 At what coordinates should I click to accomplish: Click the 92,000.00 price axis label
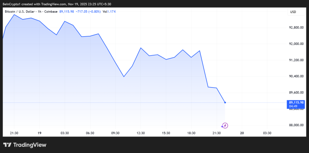(296, 44)
